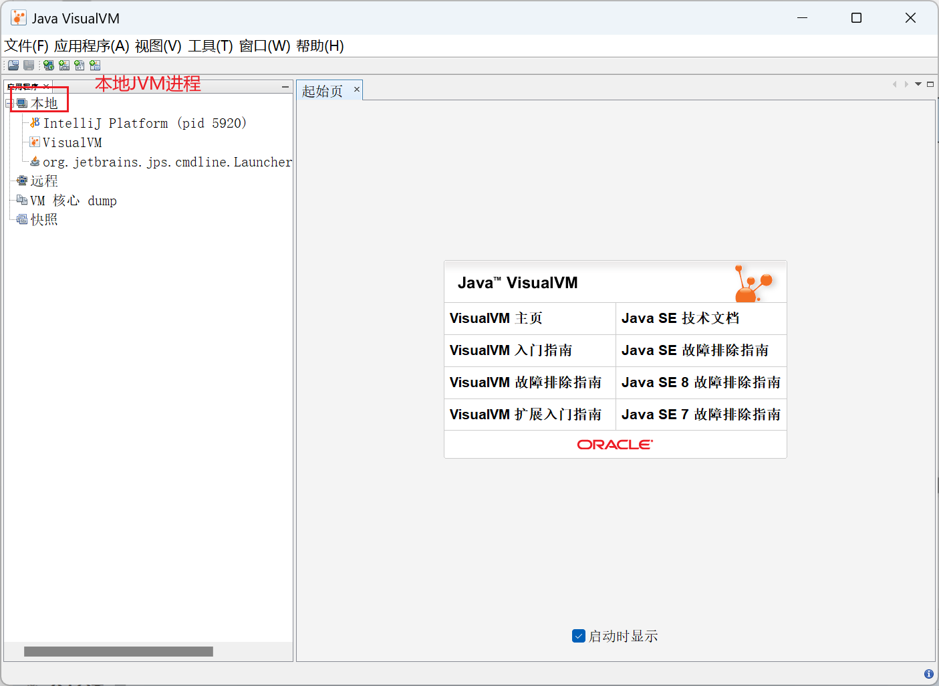Open the VisualVM 入门指南 link
This screenshot has width=939, height=686.
511,350
